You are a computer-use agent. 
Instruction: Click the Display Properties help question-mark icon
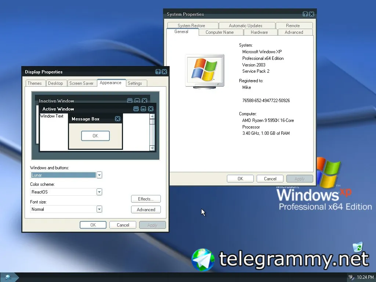[158, 72]
